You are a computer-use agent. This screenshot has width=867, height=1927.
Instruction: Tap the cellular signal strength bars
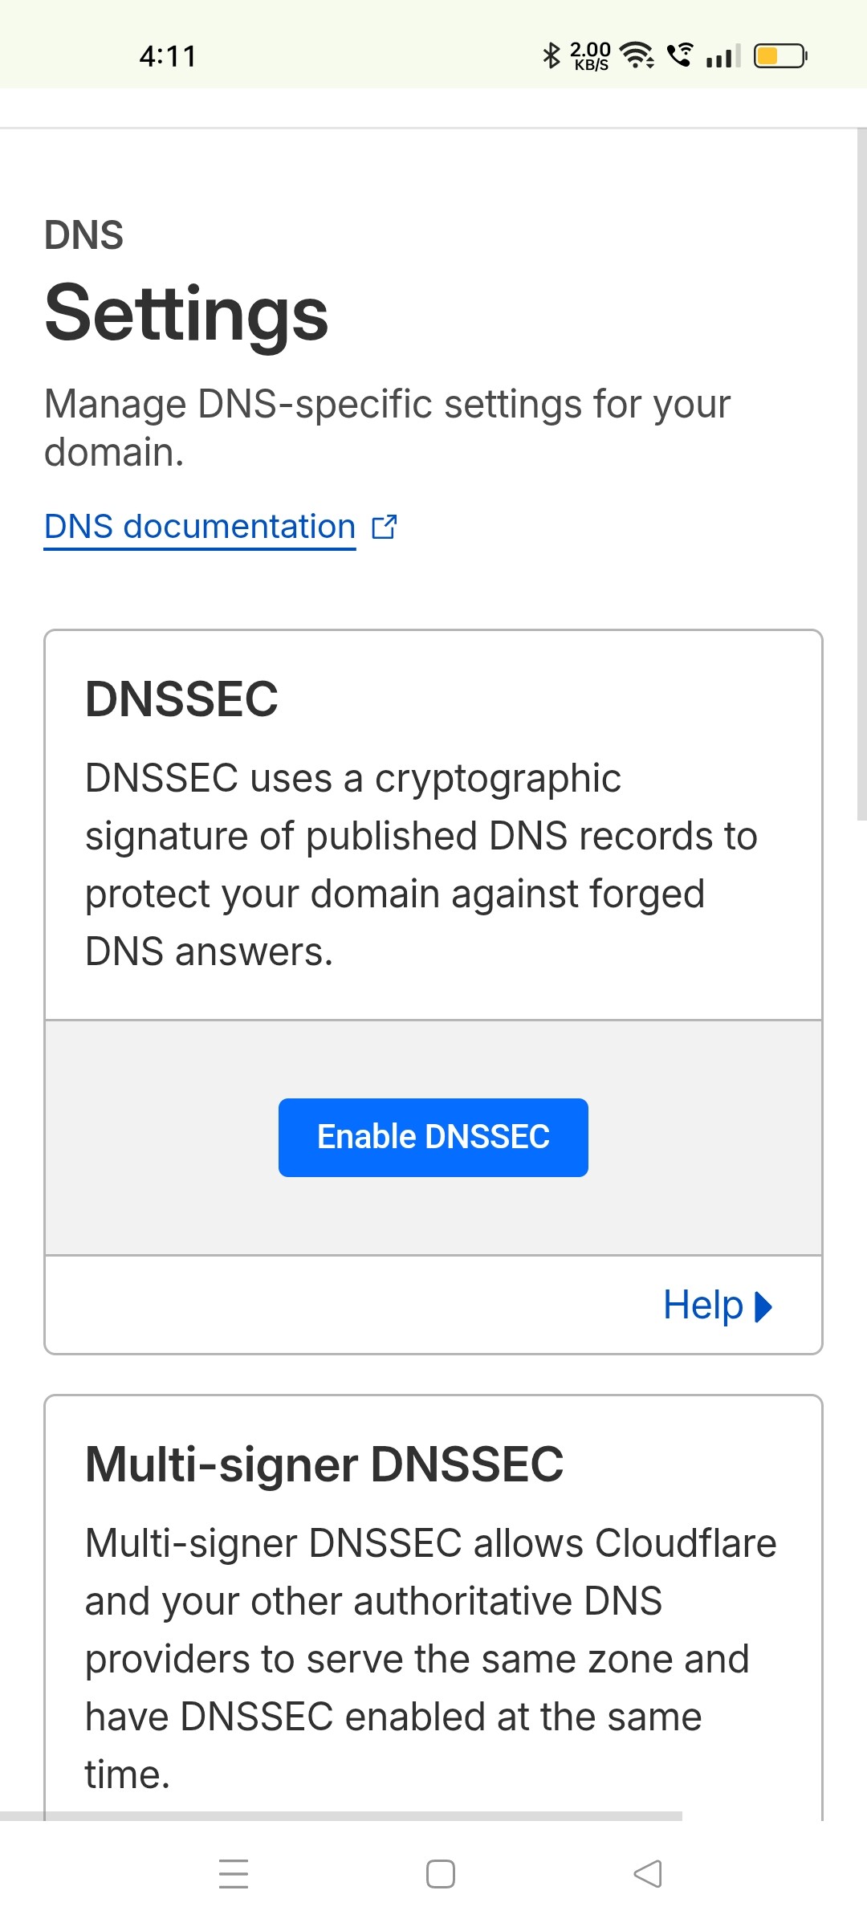[722, 56]
